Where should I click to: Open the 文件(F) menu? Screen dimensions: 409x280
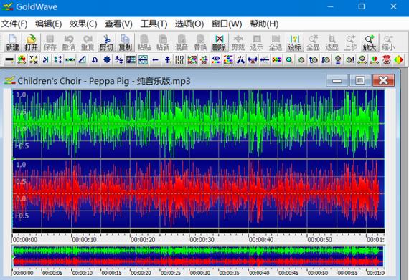(14, 24)
